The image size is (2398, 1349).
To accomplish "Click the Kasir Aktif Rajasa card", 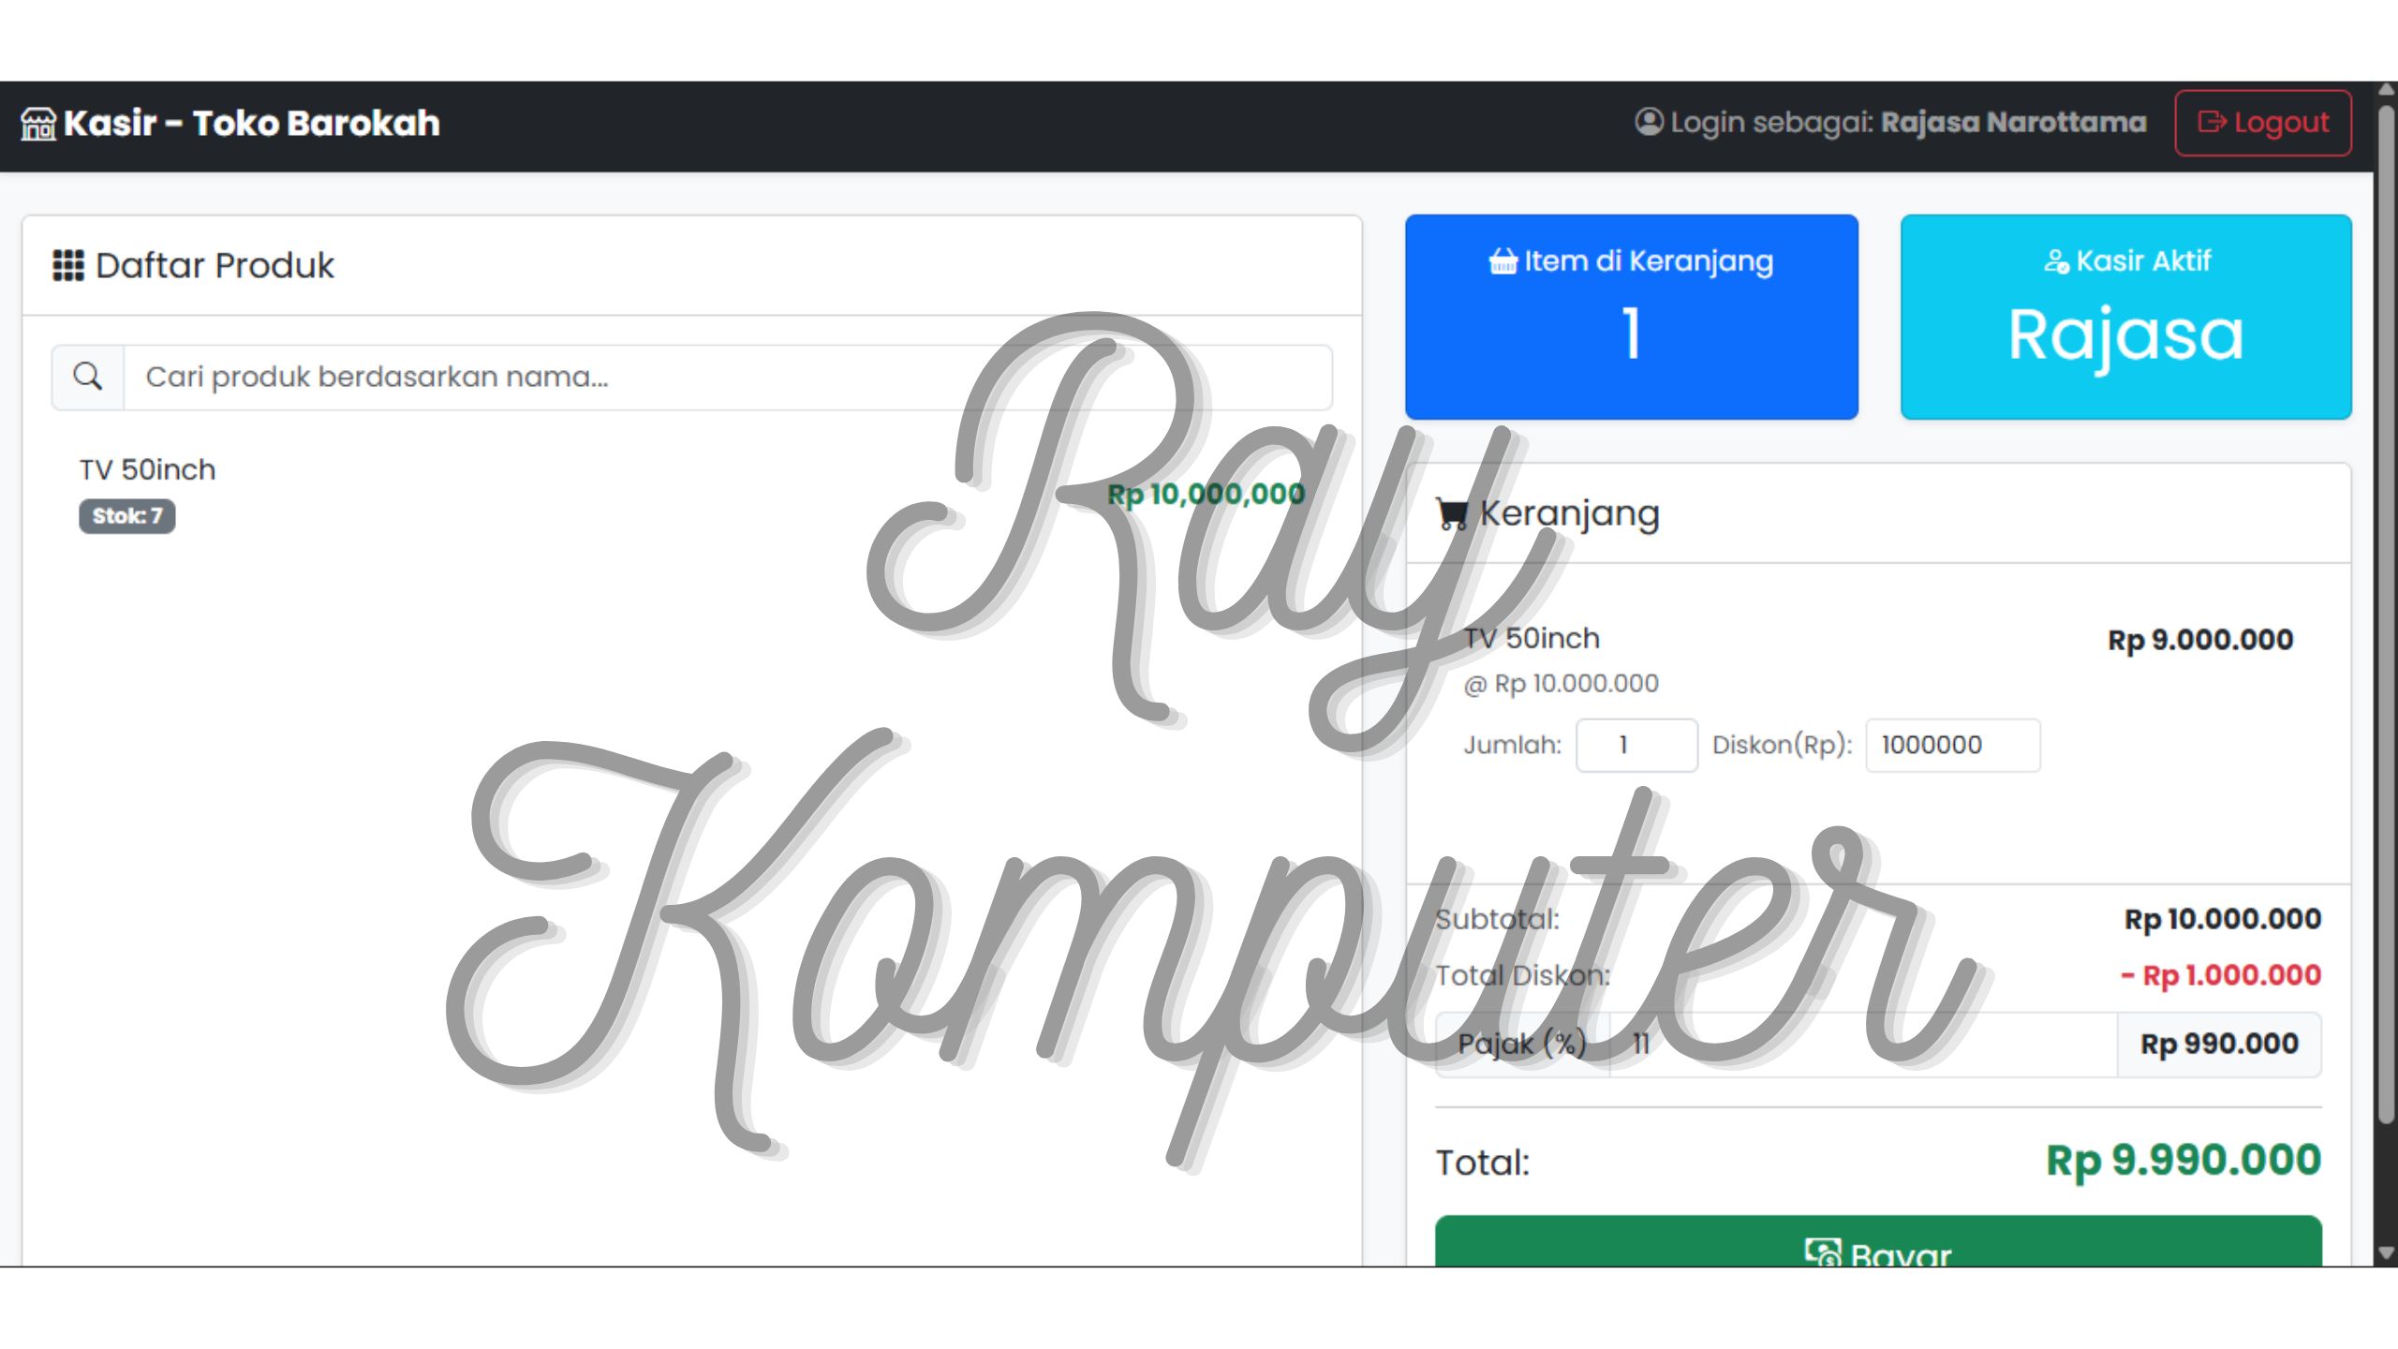I will pos(2125,317).
